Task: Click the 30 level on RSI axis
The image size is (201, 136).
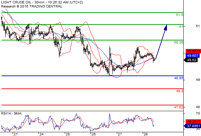Action: (x=198, y=129)
